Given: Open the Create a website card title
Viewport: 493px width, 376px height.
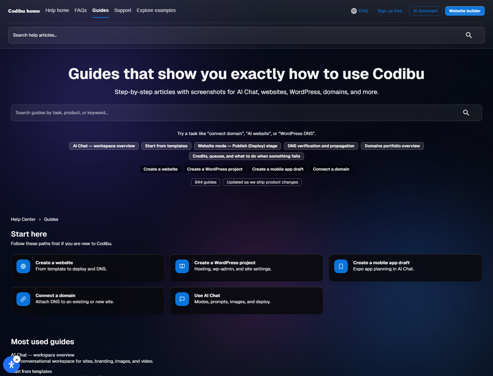Looking at the screenshot, I should pyautogui.click(x=54, y=263).
